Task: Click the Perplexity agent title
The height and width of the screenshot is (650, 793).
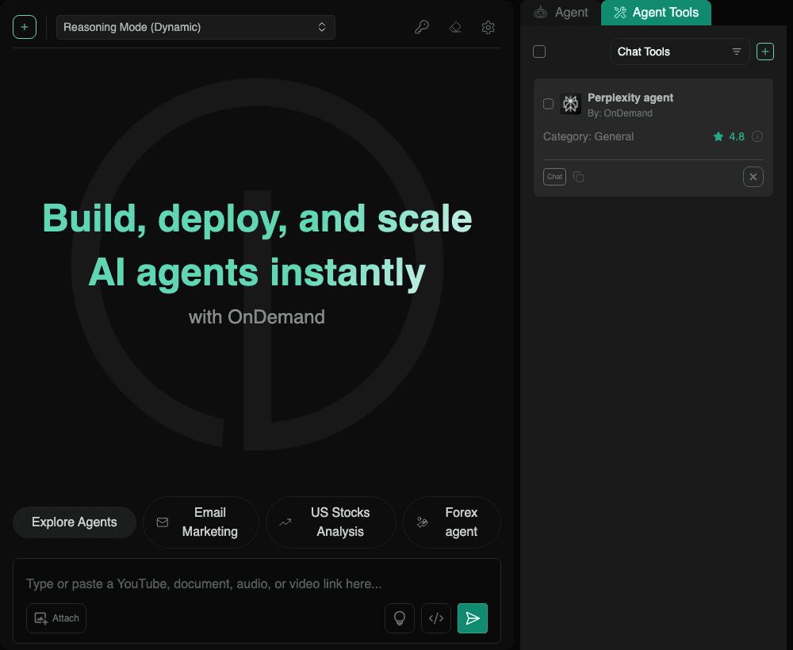Action: pyautogui.click(x=630, y=97)
